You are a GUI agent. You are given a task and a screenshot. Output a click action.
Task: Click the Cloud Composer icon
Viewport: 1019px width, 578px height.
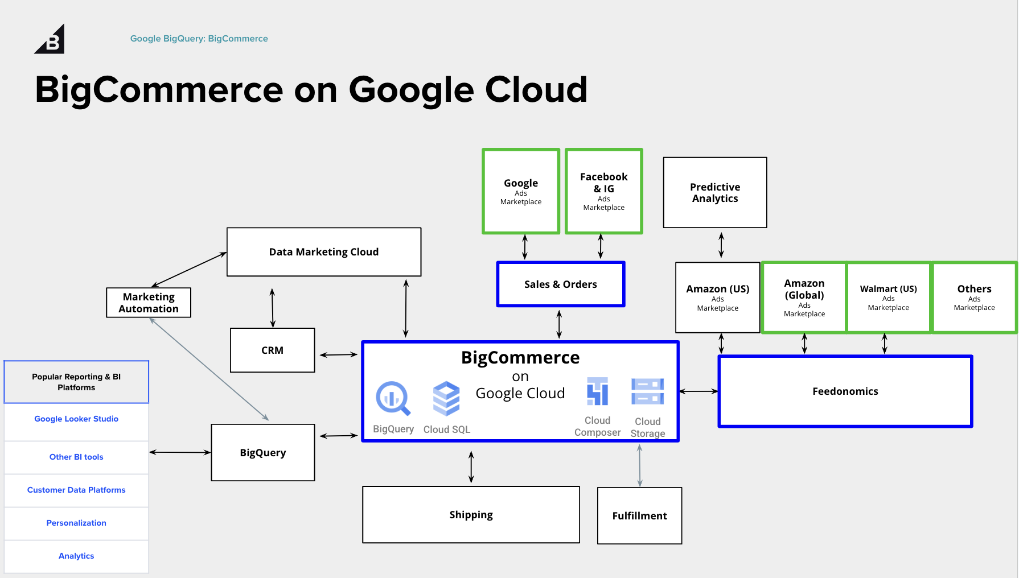coord(598,391)
